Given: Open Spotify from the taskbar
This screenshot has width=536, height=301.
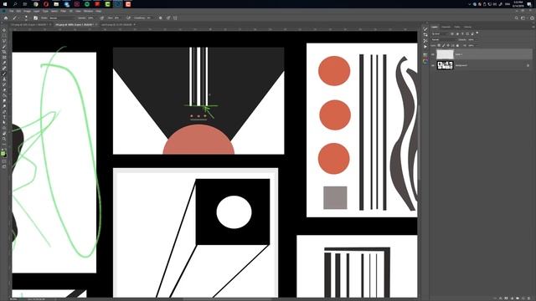Looking at the screenshot, I should pos(87,4).
